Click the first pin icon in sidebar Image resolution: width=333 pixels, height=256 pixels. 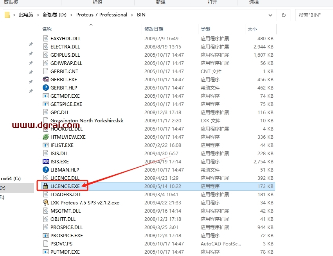coord(31,44)
